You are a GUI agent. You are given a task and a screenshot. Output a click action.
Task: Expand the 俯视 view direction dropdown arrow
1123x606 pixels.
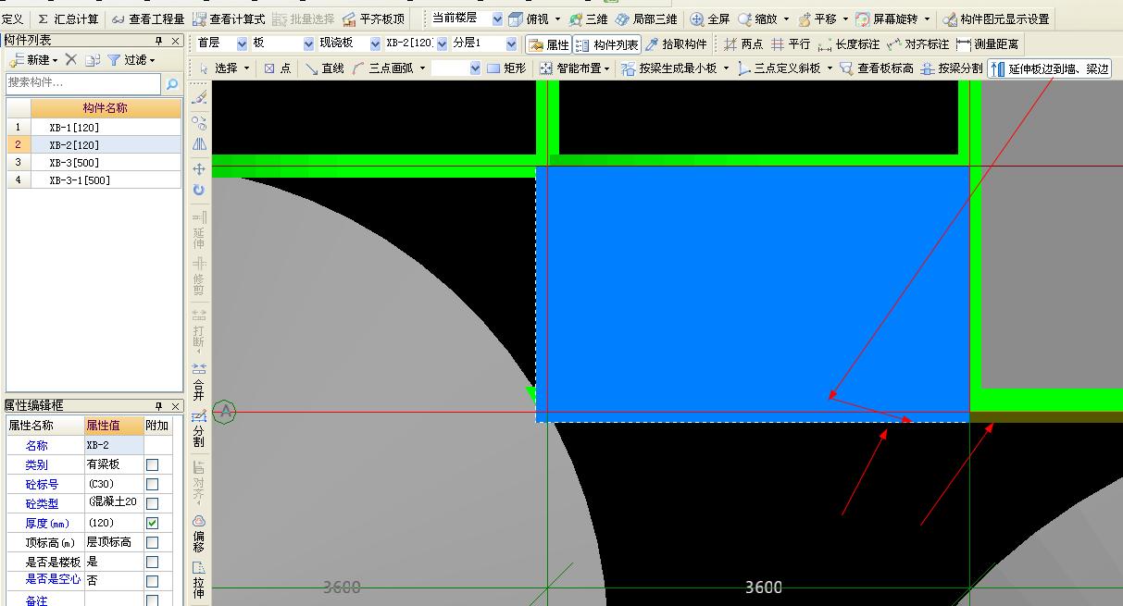[558, 19]
